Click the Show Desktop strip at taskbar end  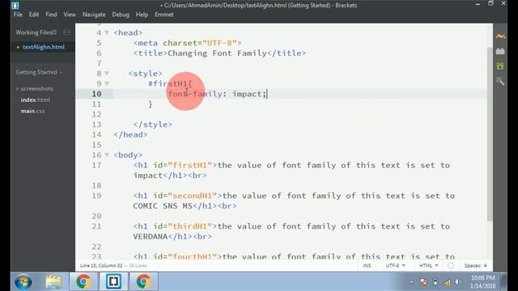[x=504, y=282]
